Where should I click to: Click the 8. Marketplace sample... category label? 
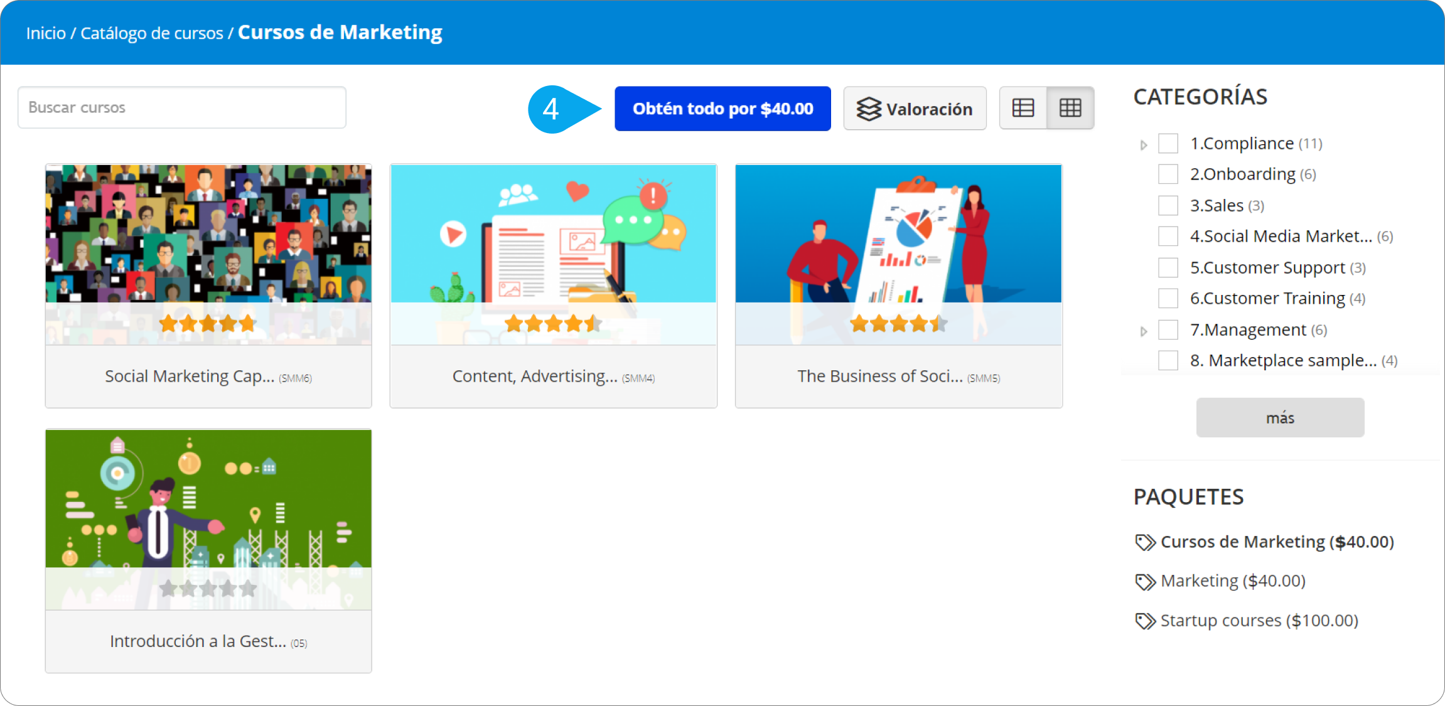point(1284,360)
